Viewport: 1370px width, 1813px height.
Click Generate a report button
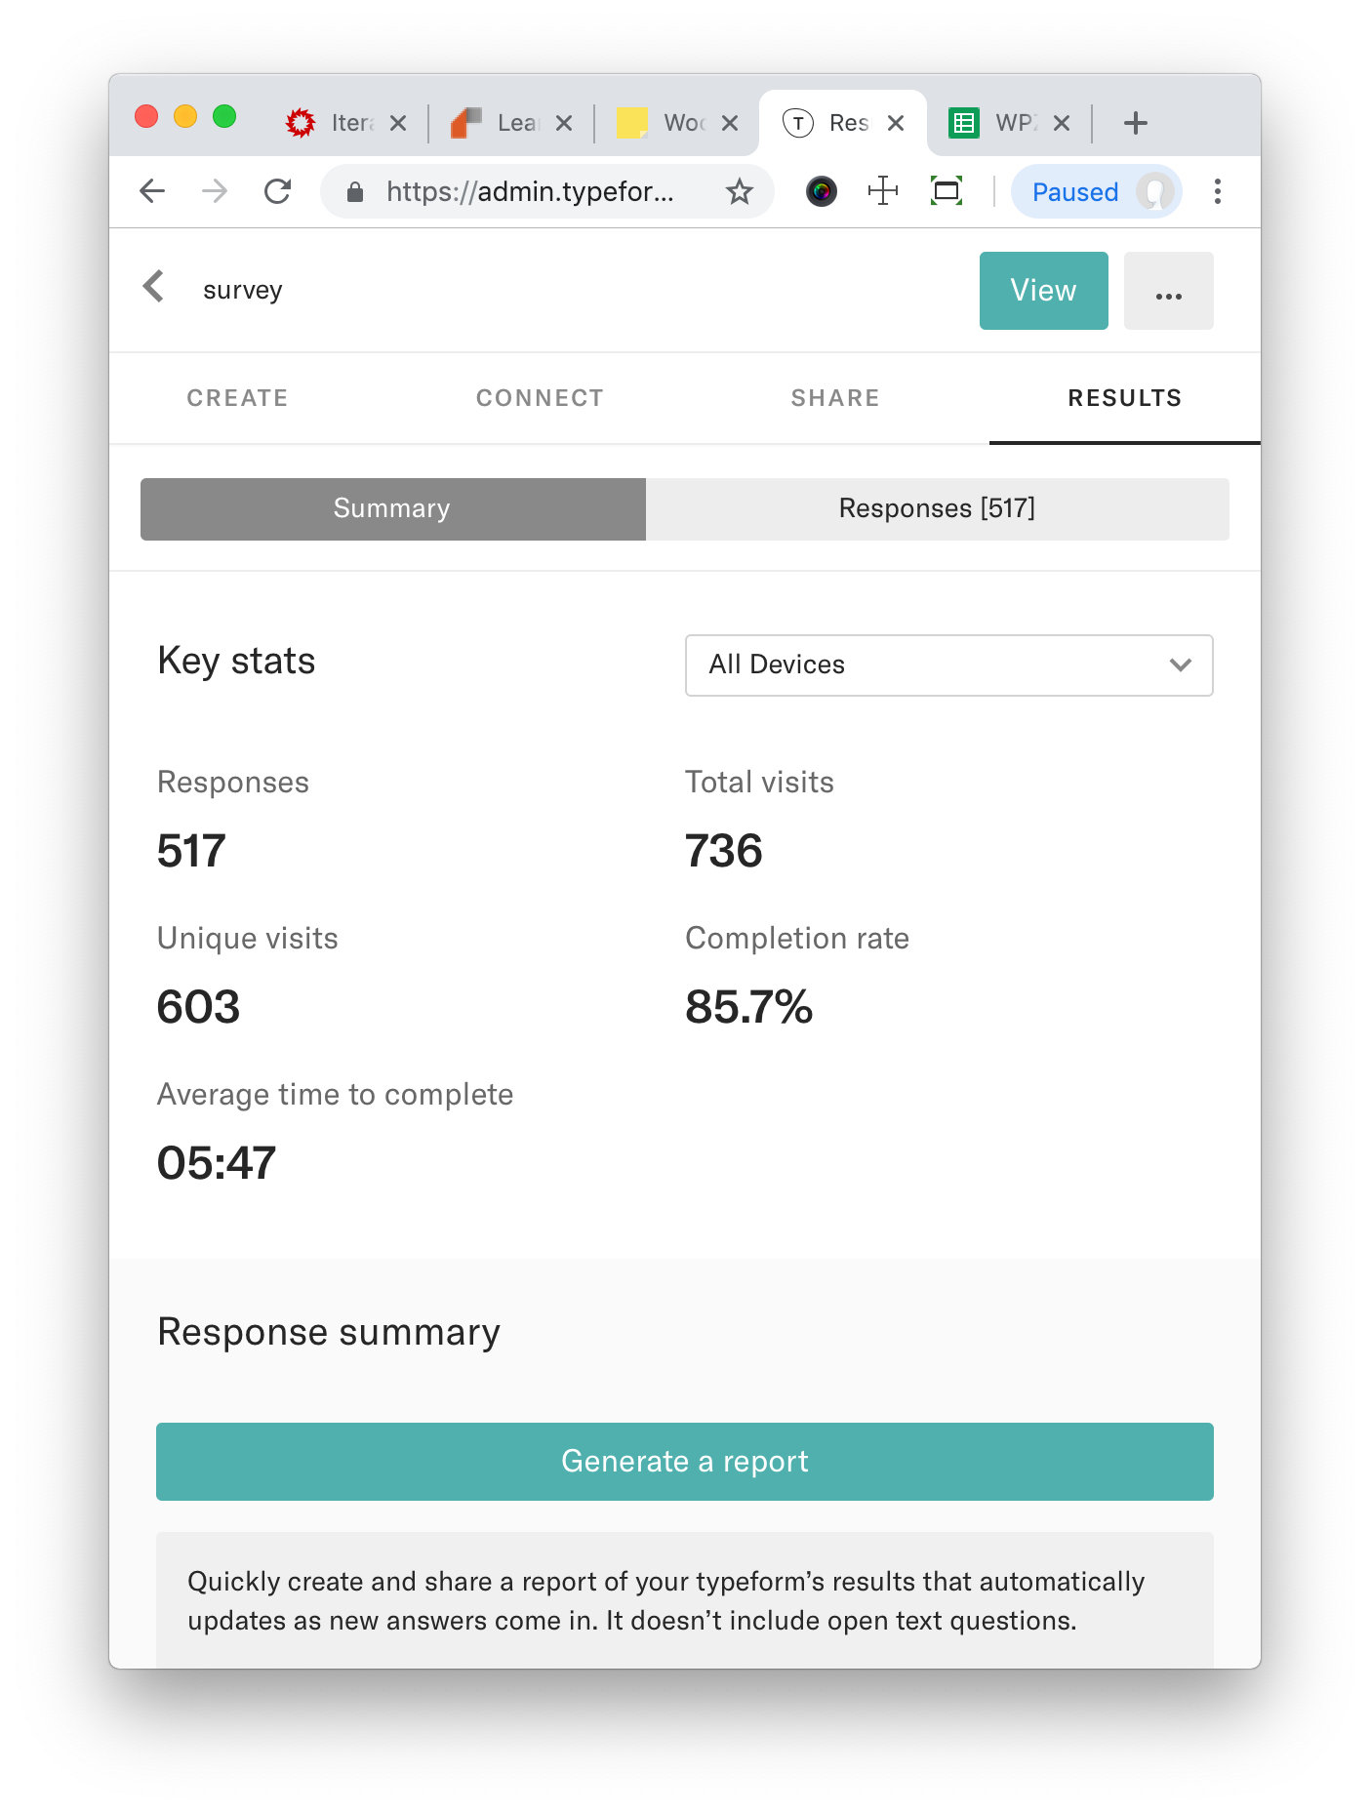tap(685, 1462)
